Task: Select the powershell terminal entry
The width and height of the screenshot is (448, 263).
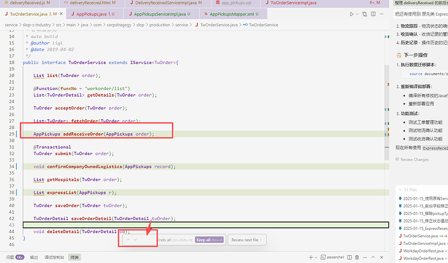Action: (332, 257)
